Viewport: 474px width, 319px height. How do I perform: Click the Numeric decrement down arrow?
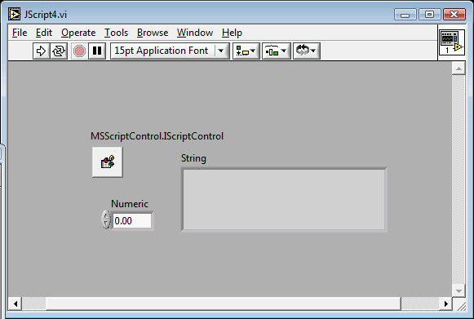pos(106,224)
